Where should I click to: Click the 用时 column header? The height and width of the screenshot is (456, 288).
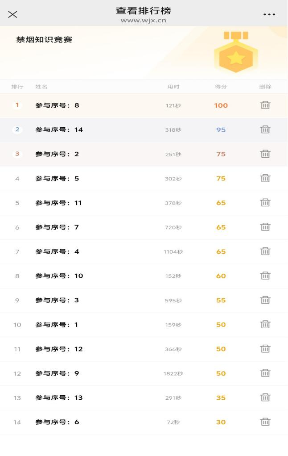click(x=173, y=87)
